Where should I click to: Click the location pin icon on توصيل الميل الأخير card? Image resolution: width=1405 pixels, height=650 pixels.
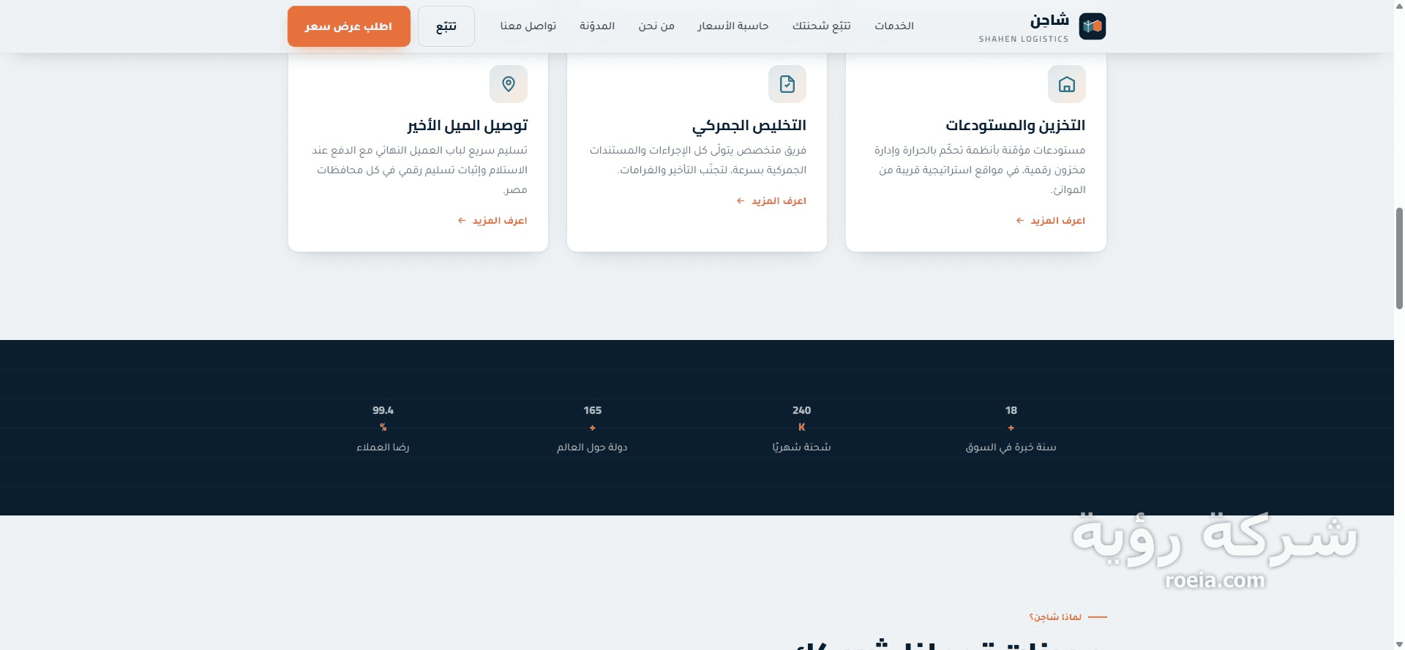(509, 84)
